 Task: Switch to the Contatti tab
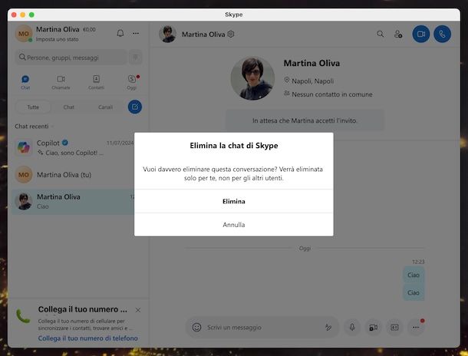click(96, 82)
